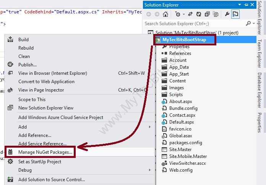Select the Account folder
The width and height of the screenshot is (266, 185).
click(178, 60)
